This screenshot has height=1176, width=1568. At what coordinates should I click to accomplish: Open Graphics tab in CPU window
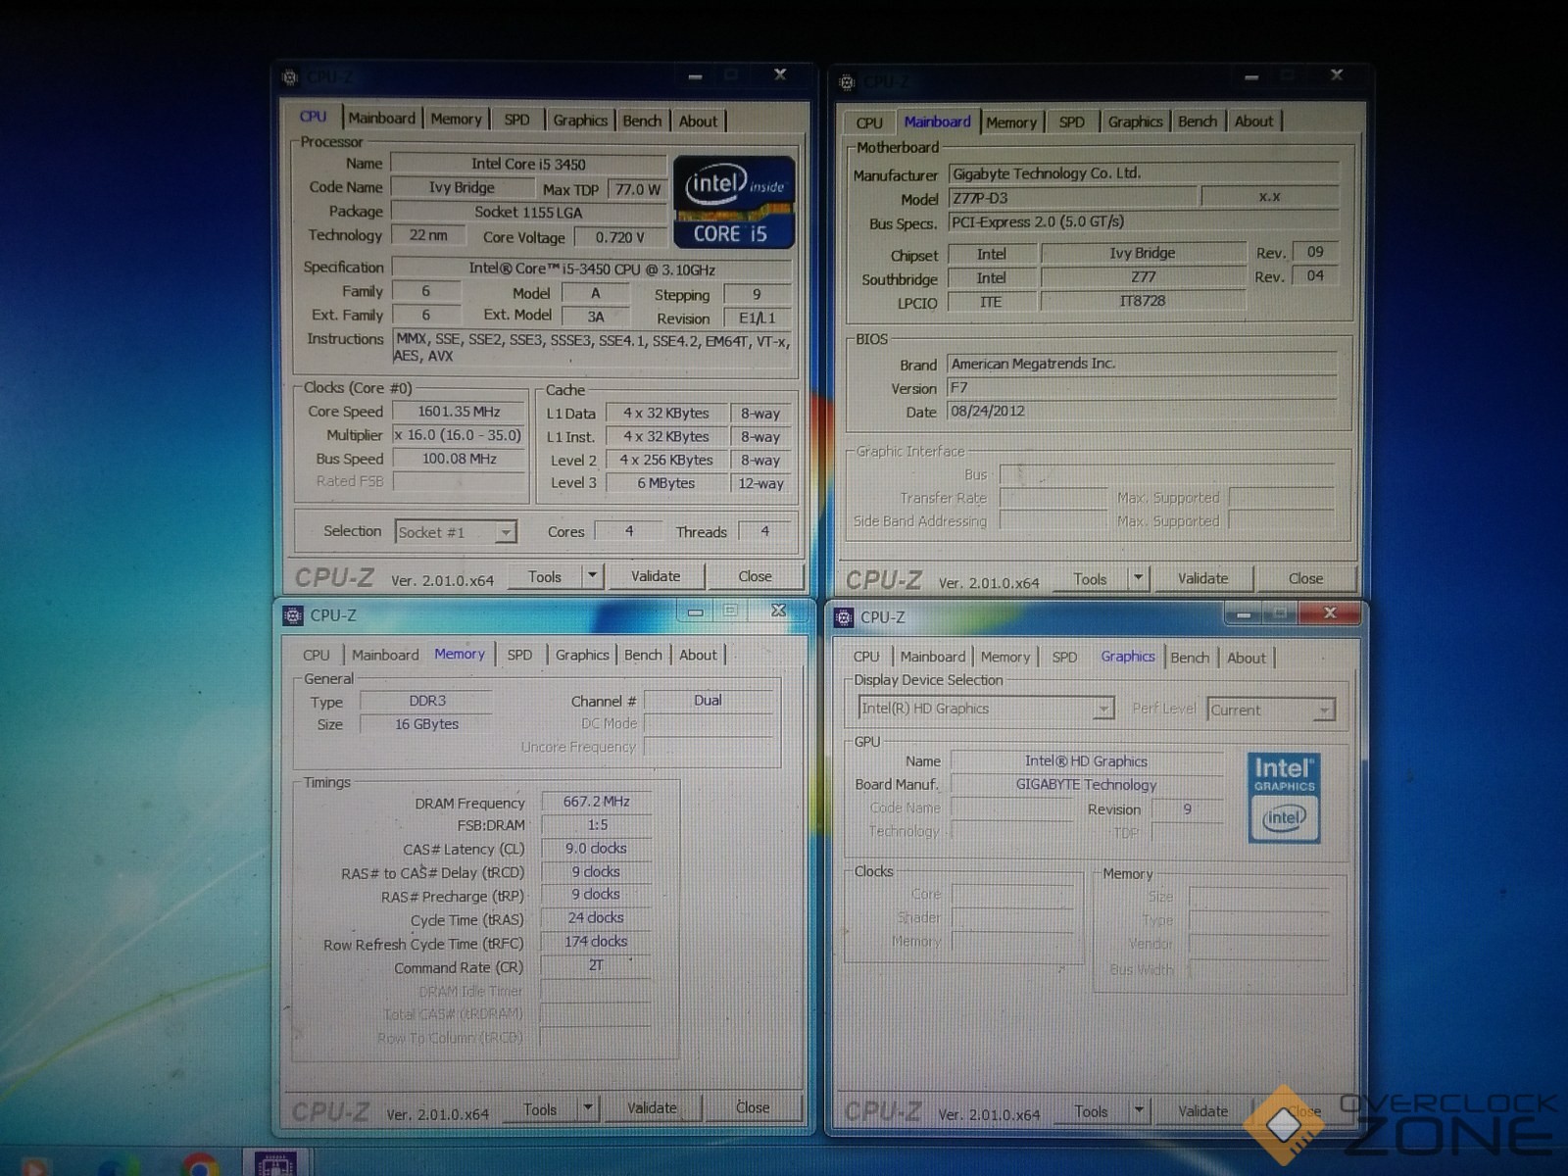pos(580,121)
